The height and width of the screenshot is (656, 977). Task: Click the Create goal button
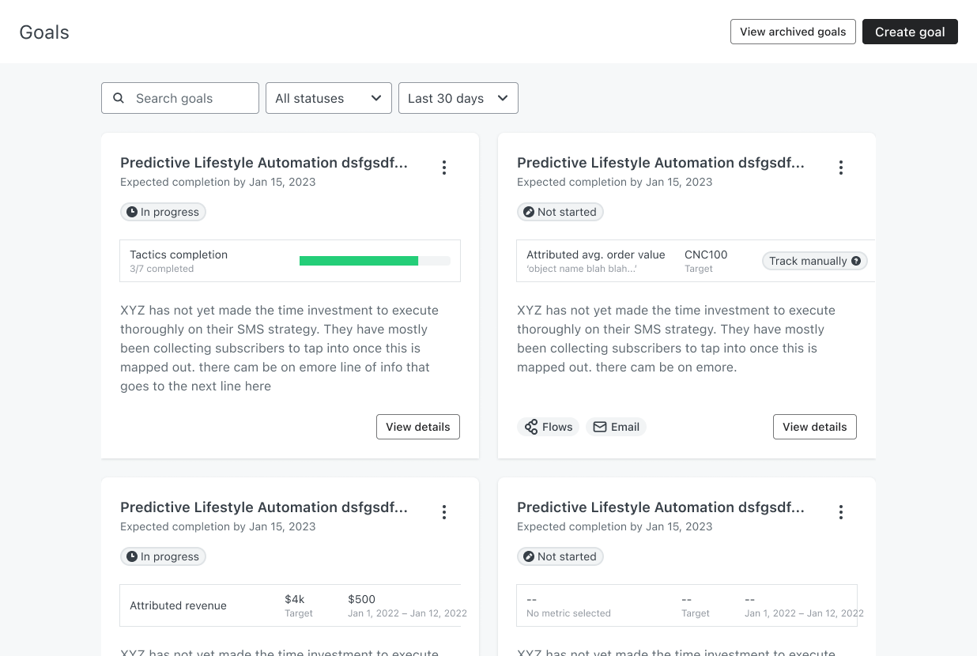(910, 32)
